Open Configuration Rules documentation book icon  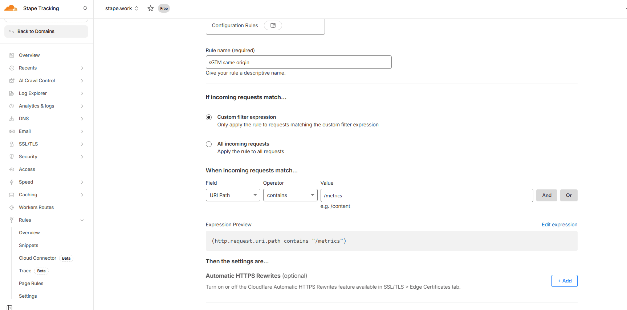(x=273, y=25)
